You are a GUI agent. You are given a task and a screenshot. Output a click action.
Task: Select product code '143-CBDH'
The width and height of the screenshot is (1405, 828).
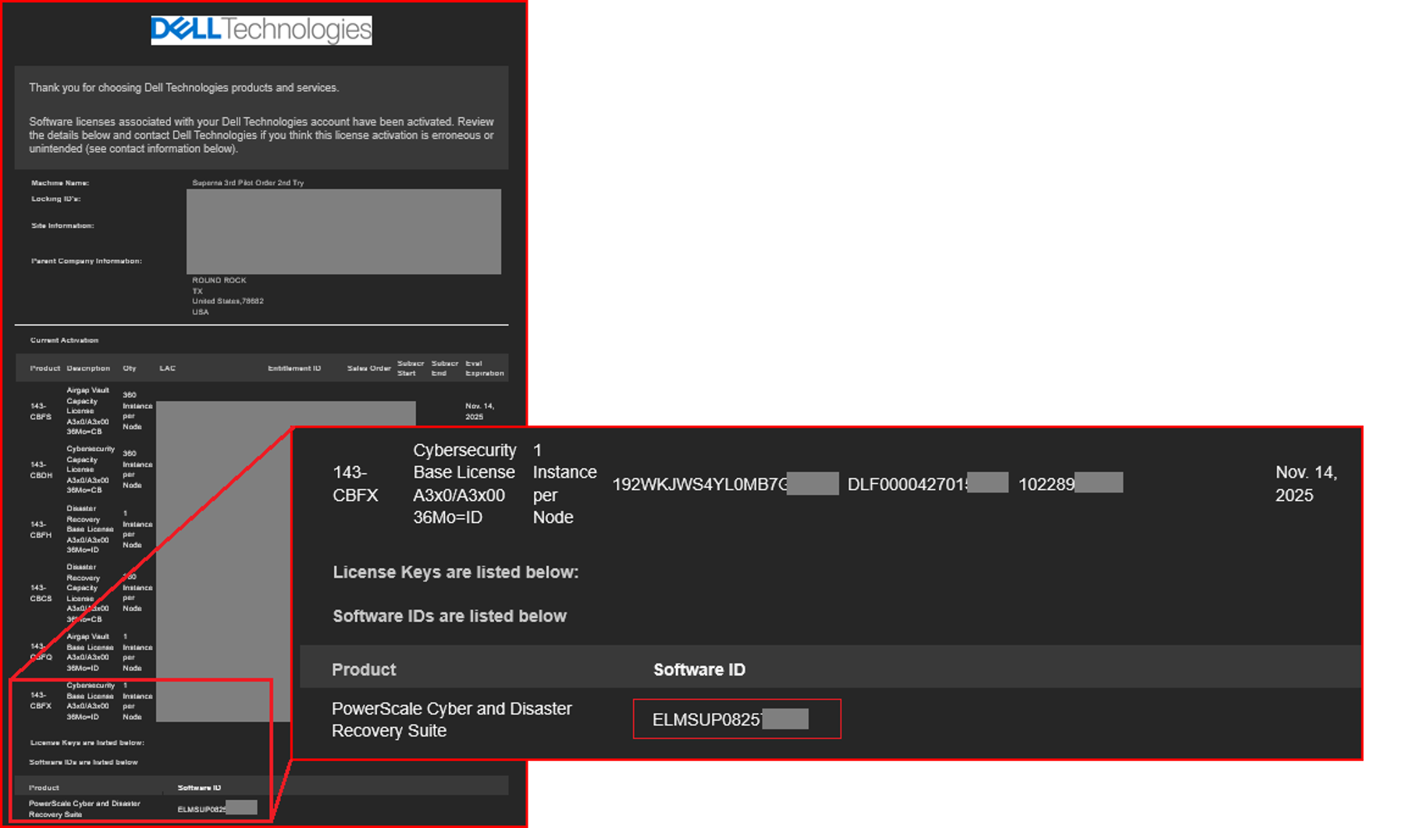[x=41, y=470]
